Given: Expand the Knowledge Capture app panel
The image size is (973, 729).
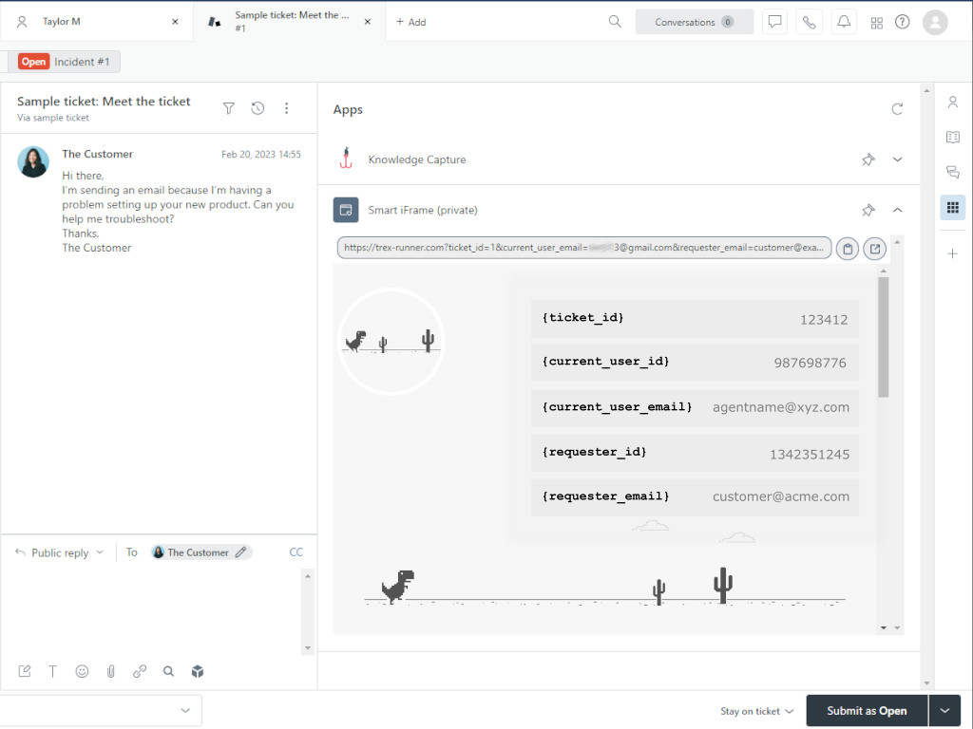Looking at the screenshot, I should (x=897, y=159).
